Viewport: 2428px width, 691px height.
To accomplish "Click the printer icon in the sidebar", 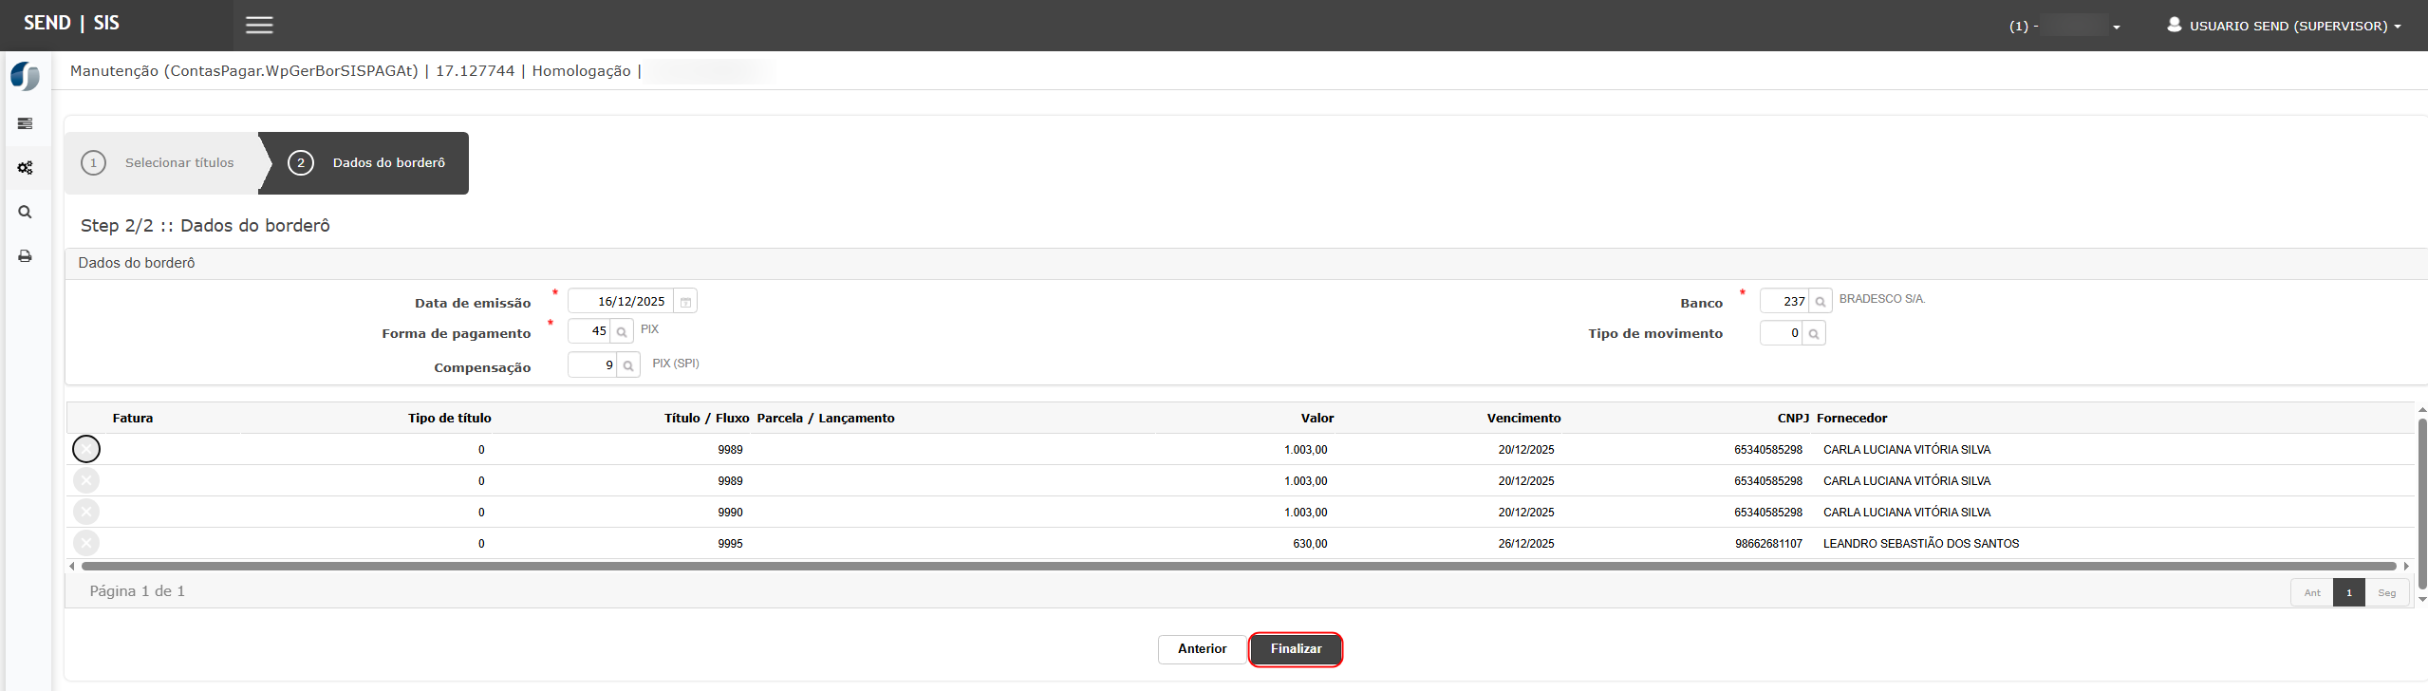I will click(x=26, y=256).
